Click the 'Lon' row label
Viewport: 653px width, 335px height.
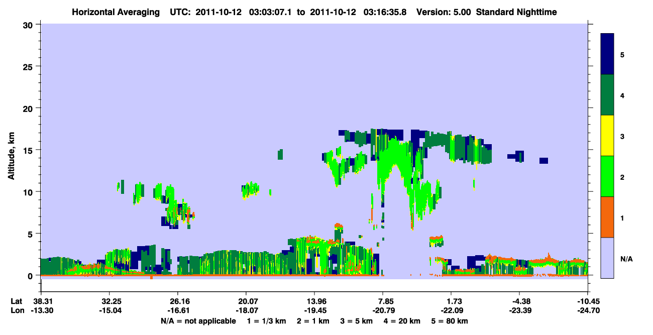click(17, 311)
